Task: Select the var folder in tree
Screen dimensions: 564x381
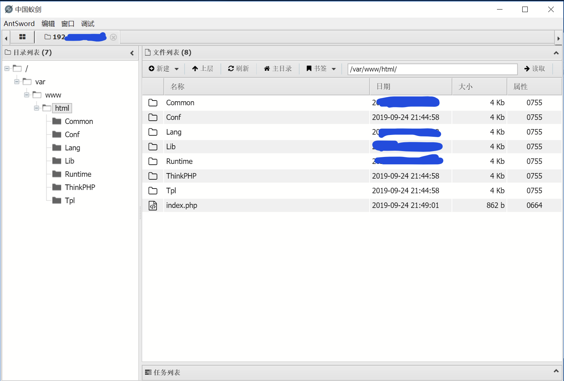Action: [x=40, y=82]
